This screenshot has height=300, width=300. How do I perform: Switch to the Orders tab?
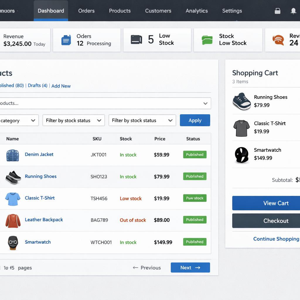click(86, 11)
